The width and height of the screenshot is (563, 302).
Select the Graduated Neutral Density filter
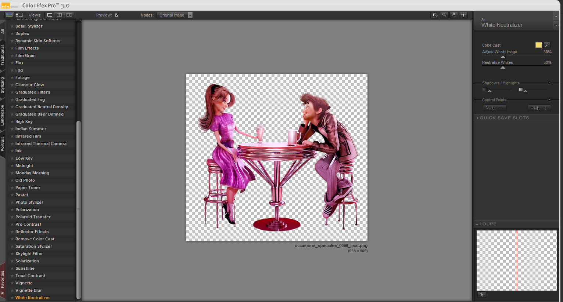(42, 107)
